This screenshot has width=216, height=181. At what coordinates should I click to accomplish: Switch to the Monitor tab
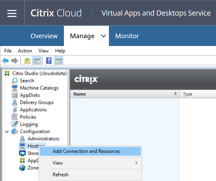(x=127, y=36)
